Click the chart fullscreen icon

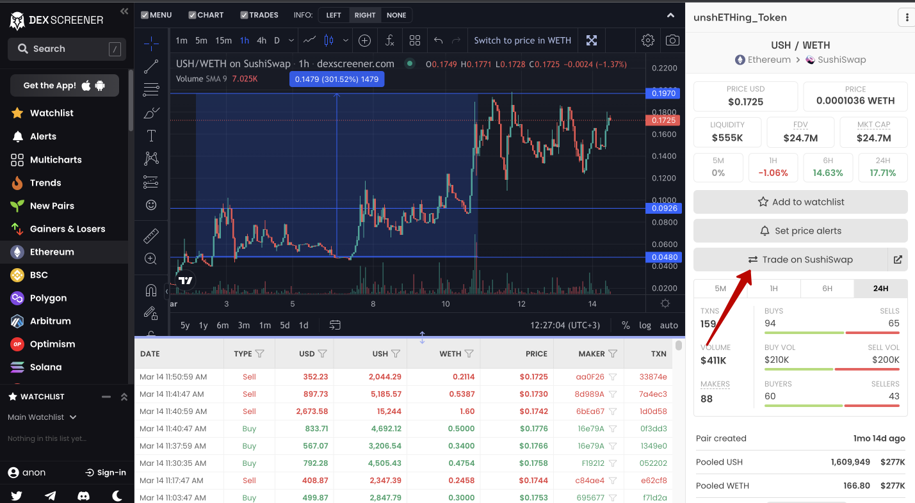click(x=592, y=40)
